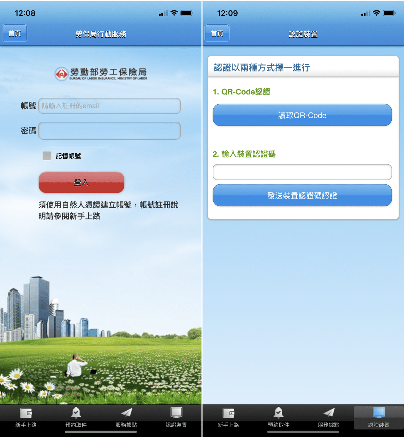Focus the 帳號 email input field
Image resolution: width=404 pixels, height=438 pixels.
(110, 106)
